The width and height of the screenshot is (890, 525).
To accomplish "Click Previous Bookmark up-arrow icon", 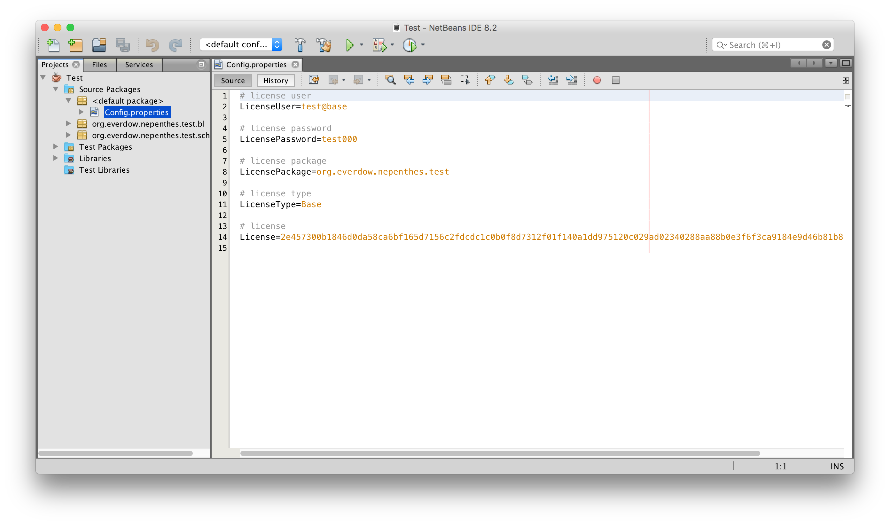I will tap(490, 80).
